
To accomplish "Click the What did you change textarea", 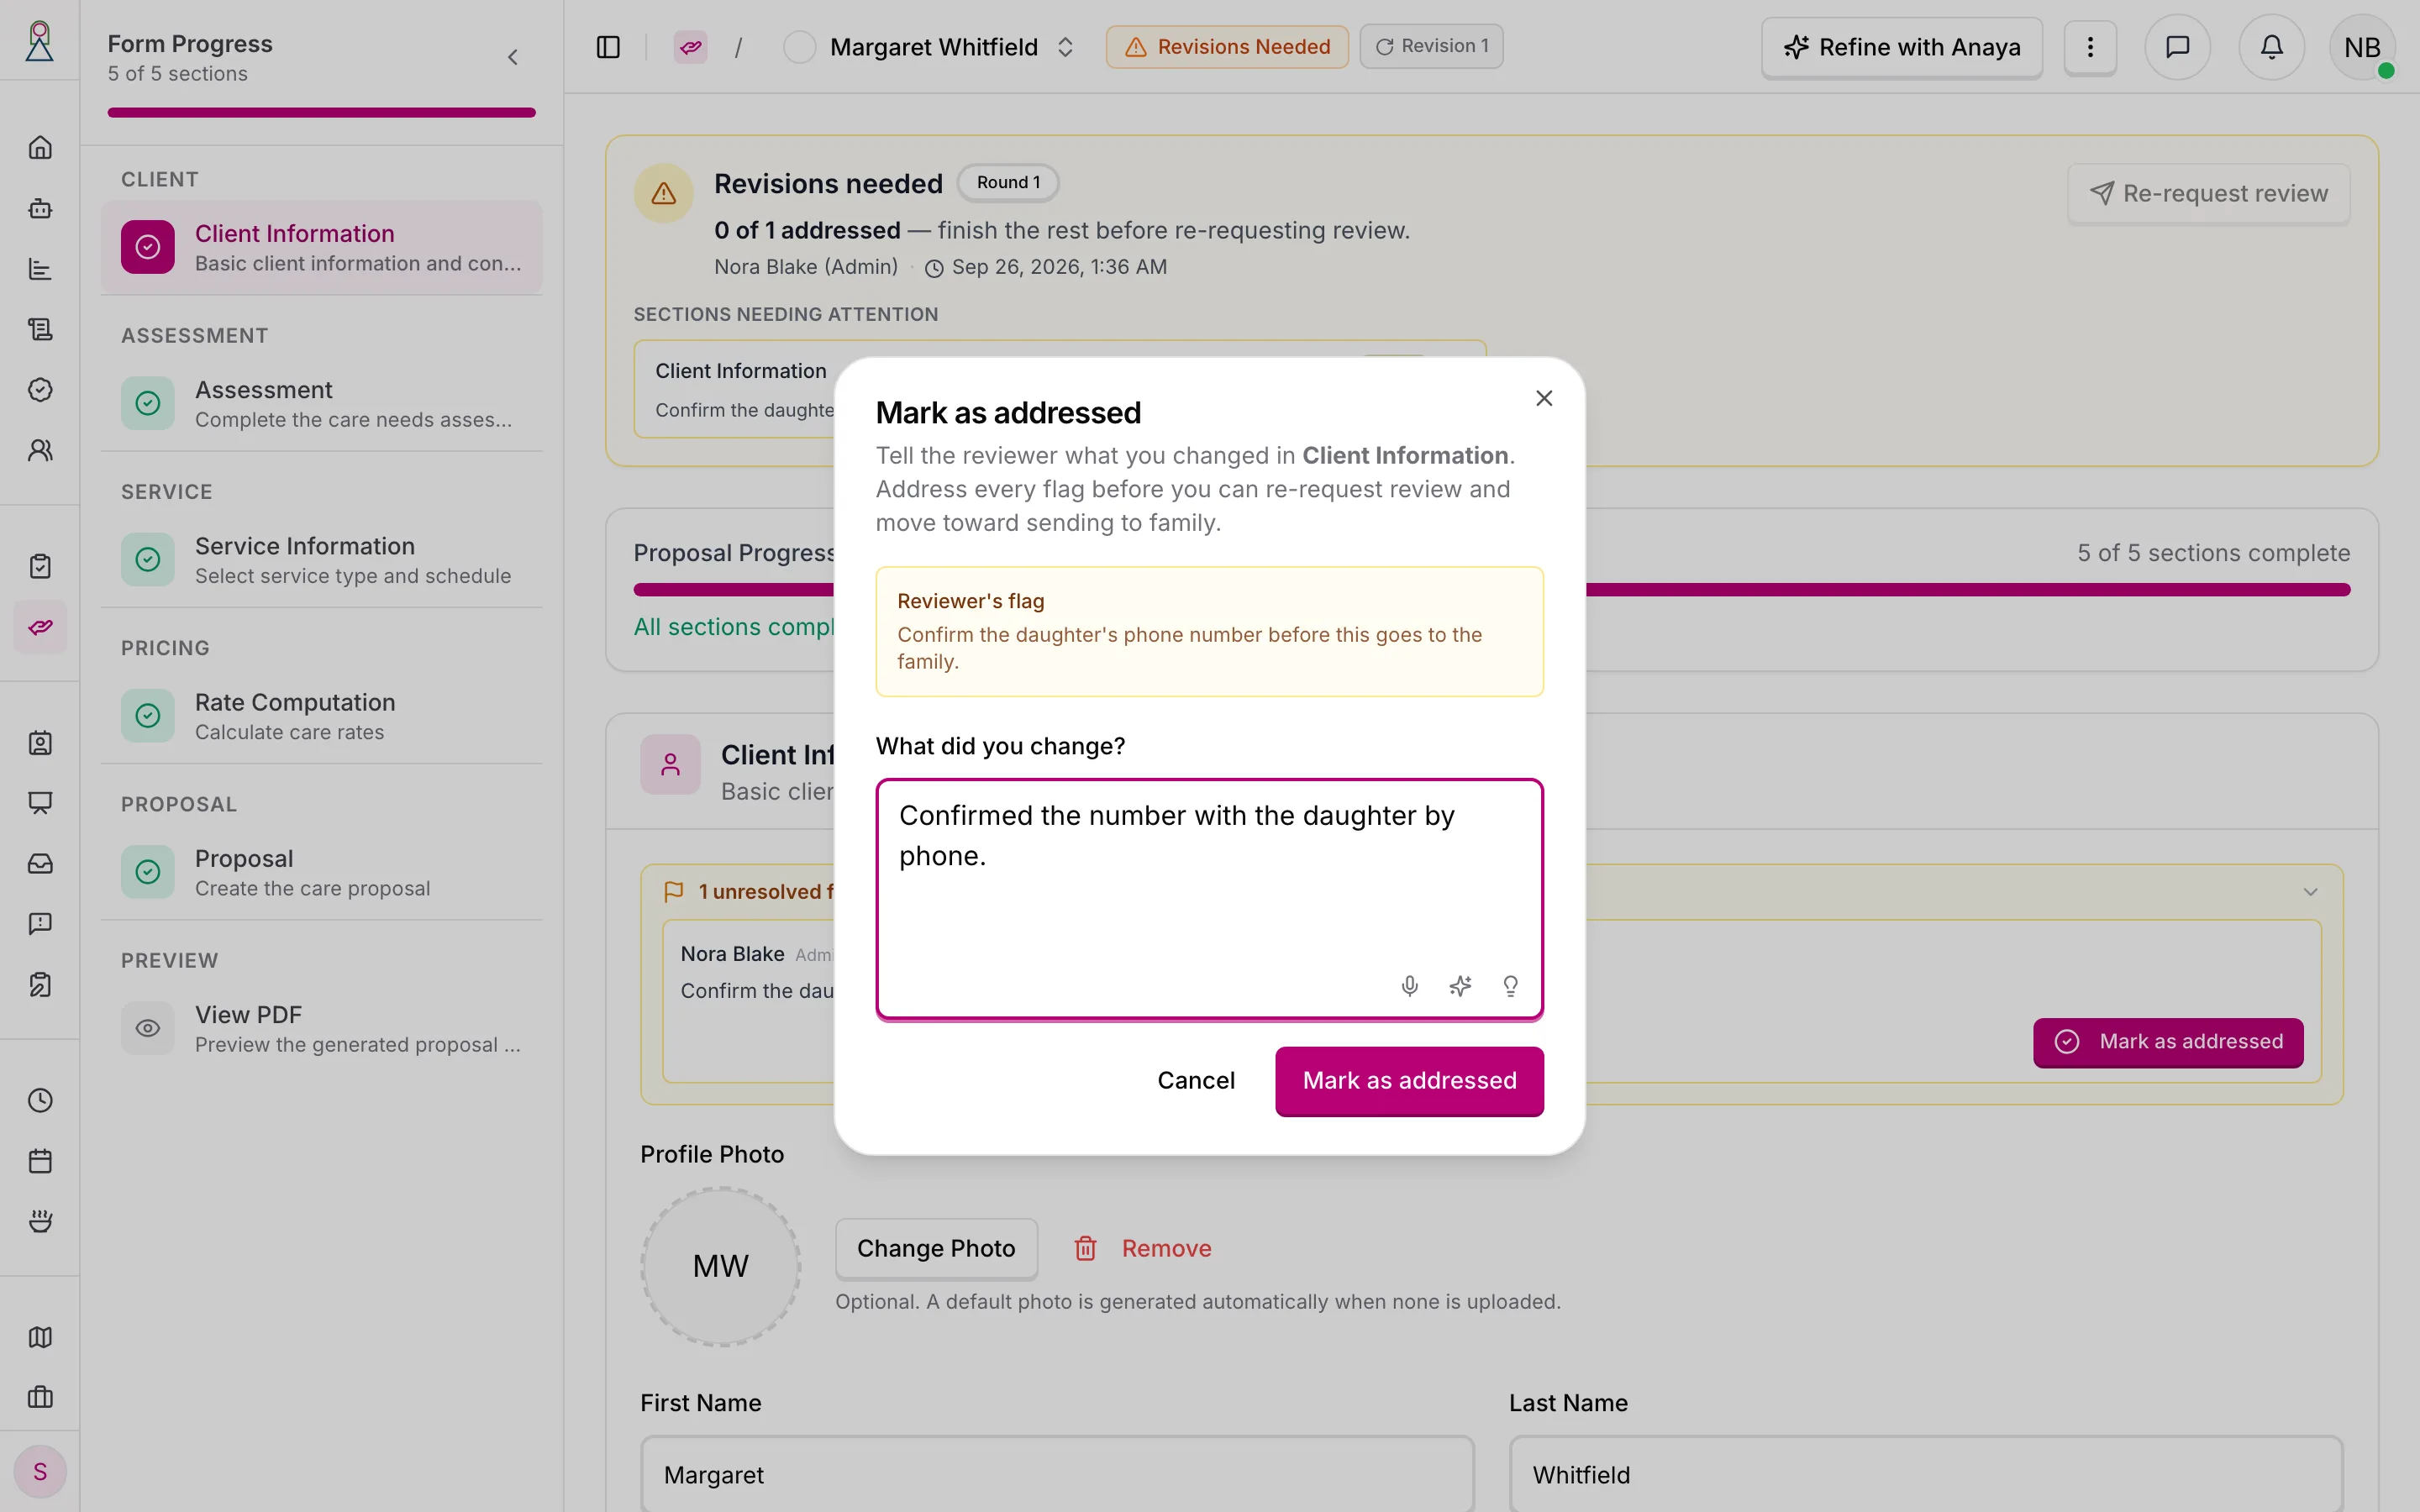I will [1209, 899].
